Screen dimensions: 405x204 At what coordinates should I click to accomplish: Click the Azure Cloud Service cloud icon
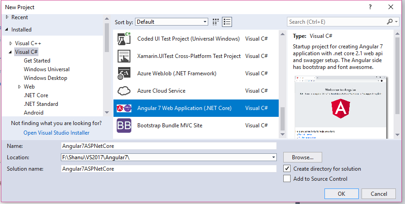(x=124, y=91)
